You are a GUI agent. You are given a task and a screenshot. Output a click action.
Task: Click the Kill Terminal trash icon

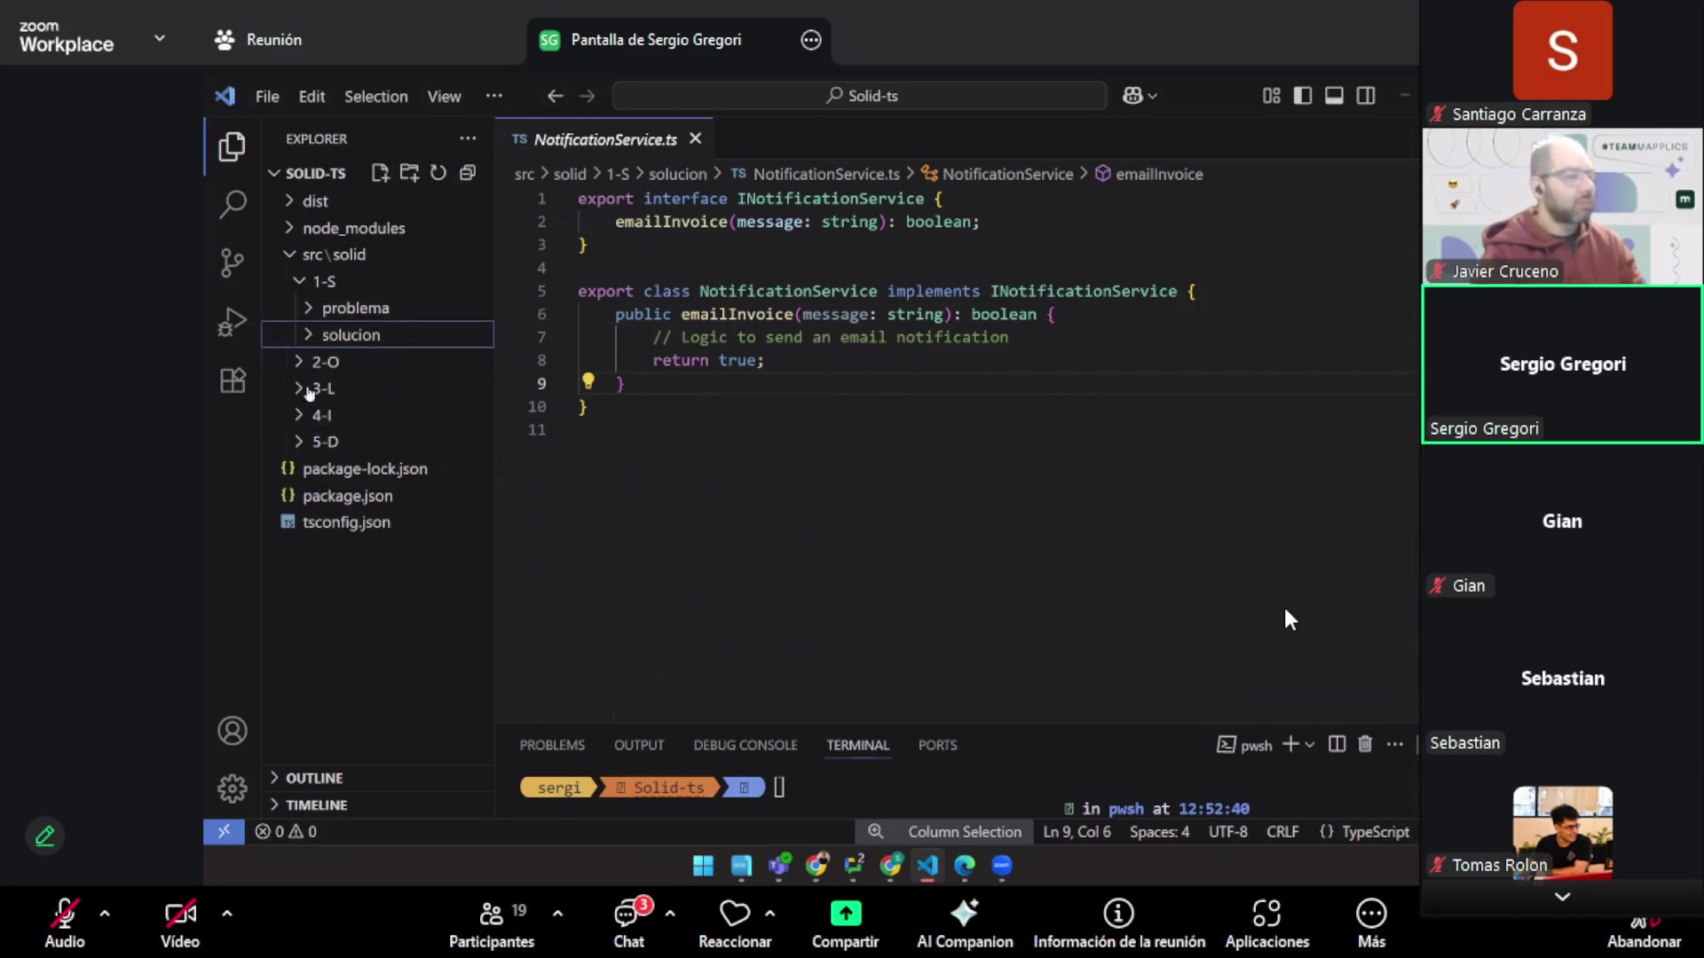click(x=1365, y=744)
